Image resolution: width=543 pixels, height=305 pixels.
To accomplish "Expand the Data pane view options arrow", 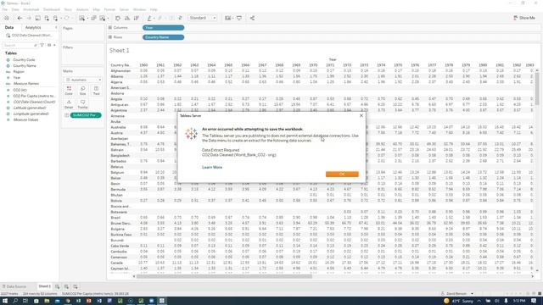I will [x=54, y=45].
